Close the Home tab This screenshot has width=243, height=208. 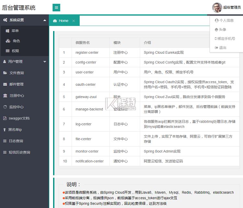(x=74, y=21)
